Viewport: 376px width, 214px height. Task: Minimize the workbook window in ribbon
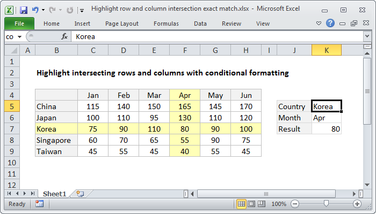click(343, 24)
